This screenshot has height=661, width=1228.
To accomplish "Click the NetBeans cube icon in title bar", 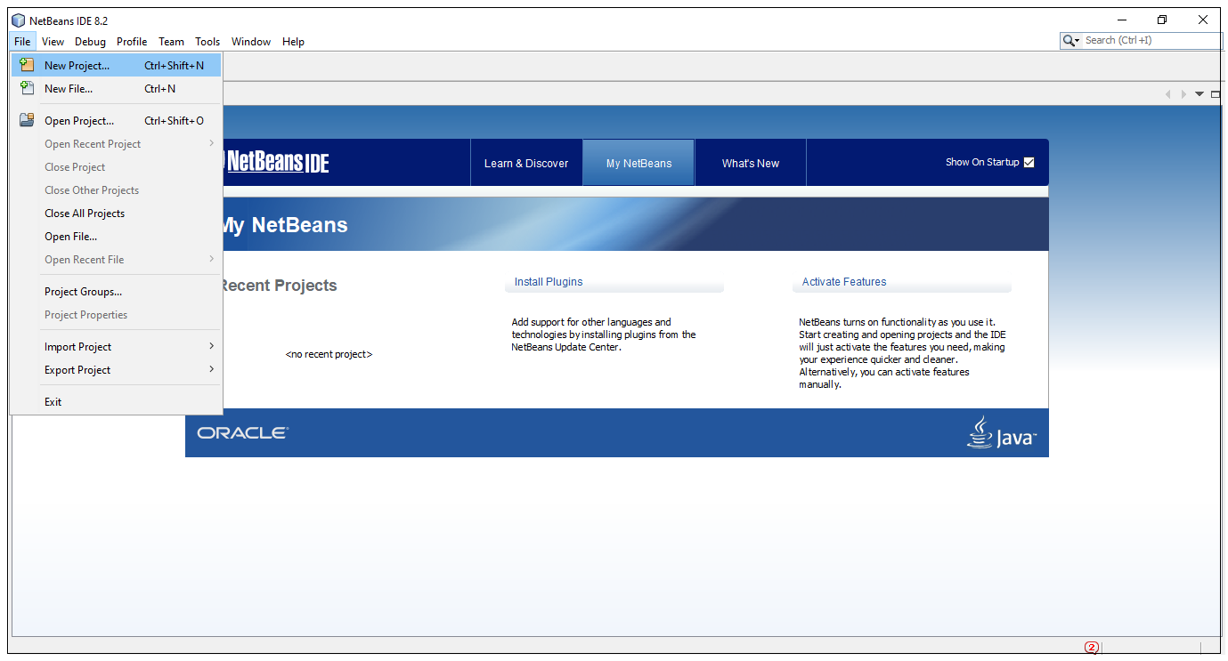I will (18, 20).
